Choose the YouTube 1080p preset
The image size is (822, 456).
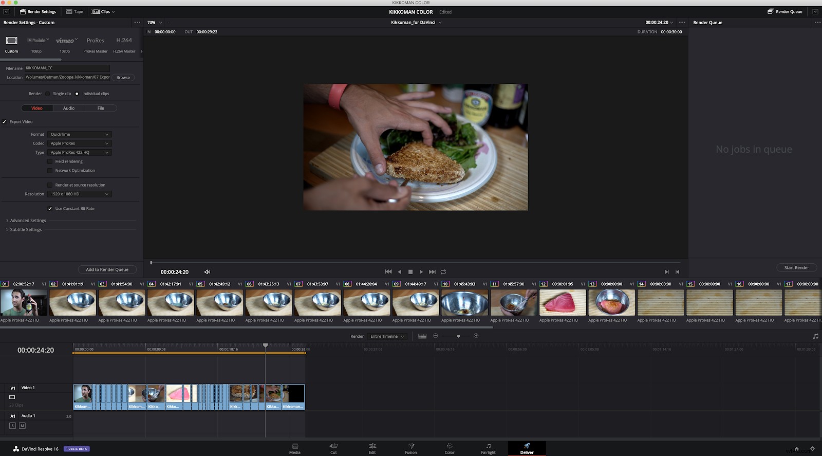click(37, 40)
